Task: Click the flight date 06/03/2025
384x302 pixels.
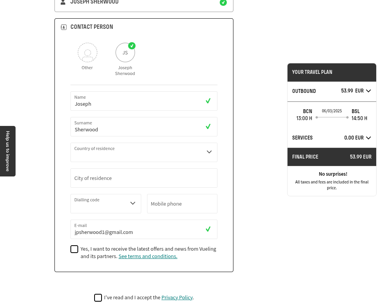Action: [331, 111]
